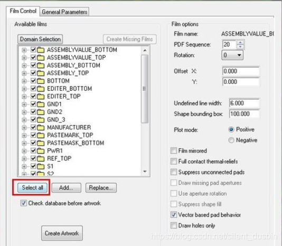The width and height of the screenshot is (282, 246).
Task: Expand the MANUFACTURER tree node
Action: click(24, 128)
